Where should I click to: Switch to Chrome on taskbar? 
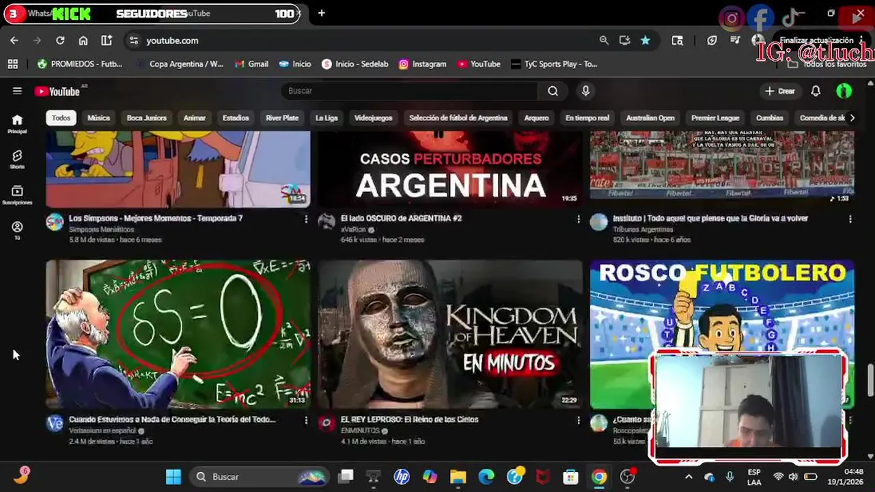pyautogui.click(x=599, y=476)
